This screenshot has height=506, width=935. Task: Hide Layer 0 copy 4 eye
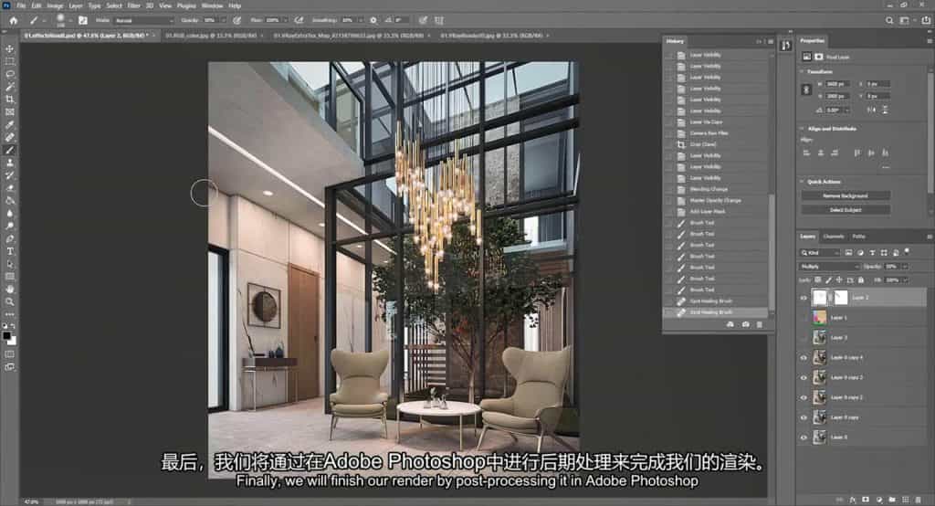click(804, 357)
